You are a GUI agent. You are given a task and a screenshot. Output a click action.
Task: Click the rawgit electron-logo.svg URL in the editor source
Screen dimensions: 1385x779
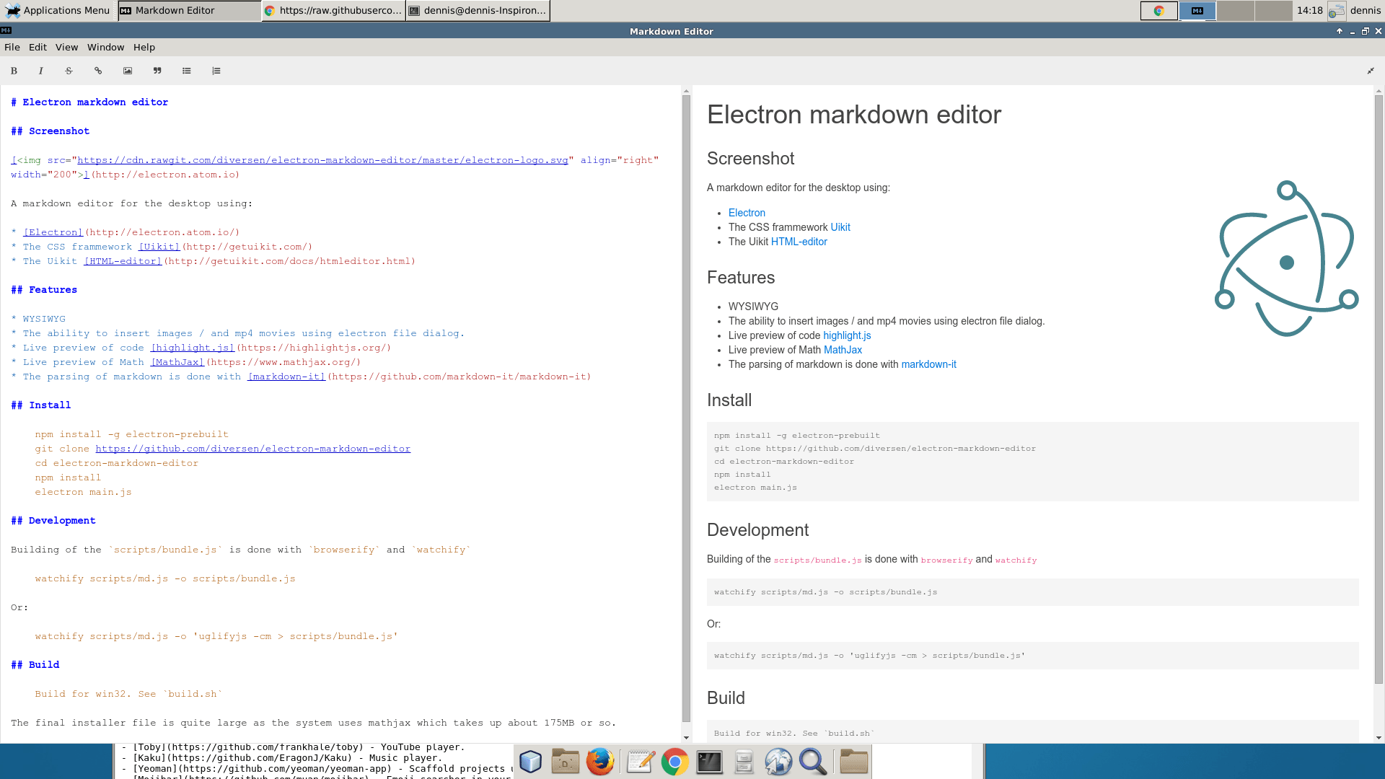click(x=322, y=160)
